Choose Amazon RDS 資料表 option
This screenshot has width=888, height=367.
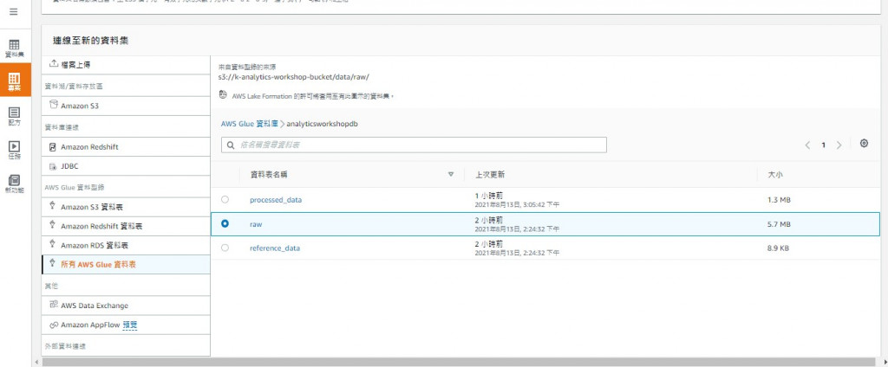click(x=126, y=246)
